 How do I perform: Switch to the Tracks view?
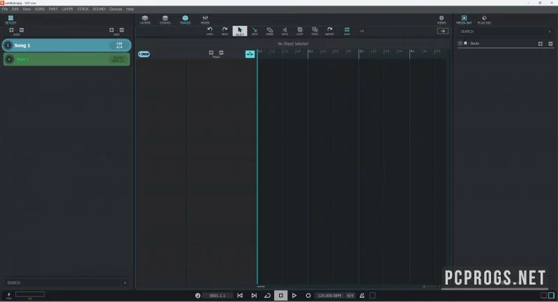pyautogui.click(x=185, y=20)
